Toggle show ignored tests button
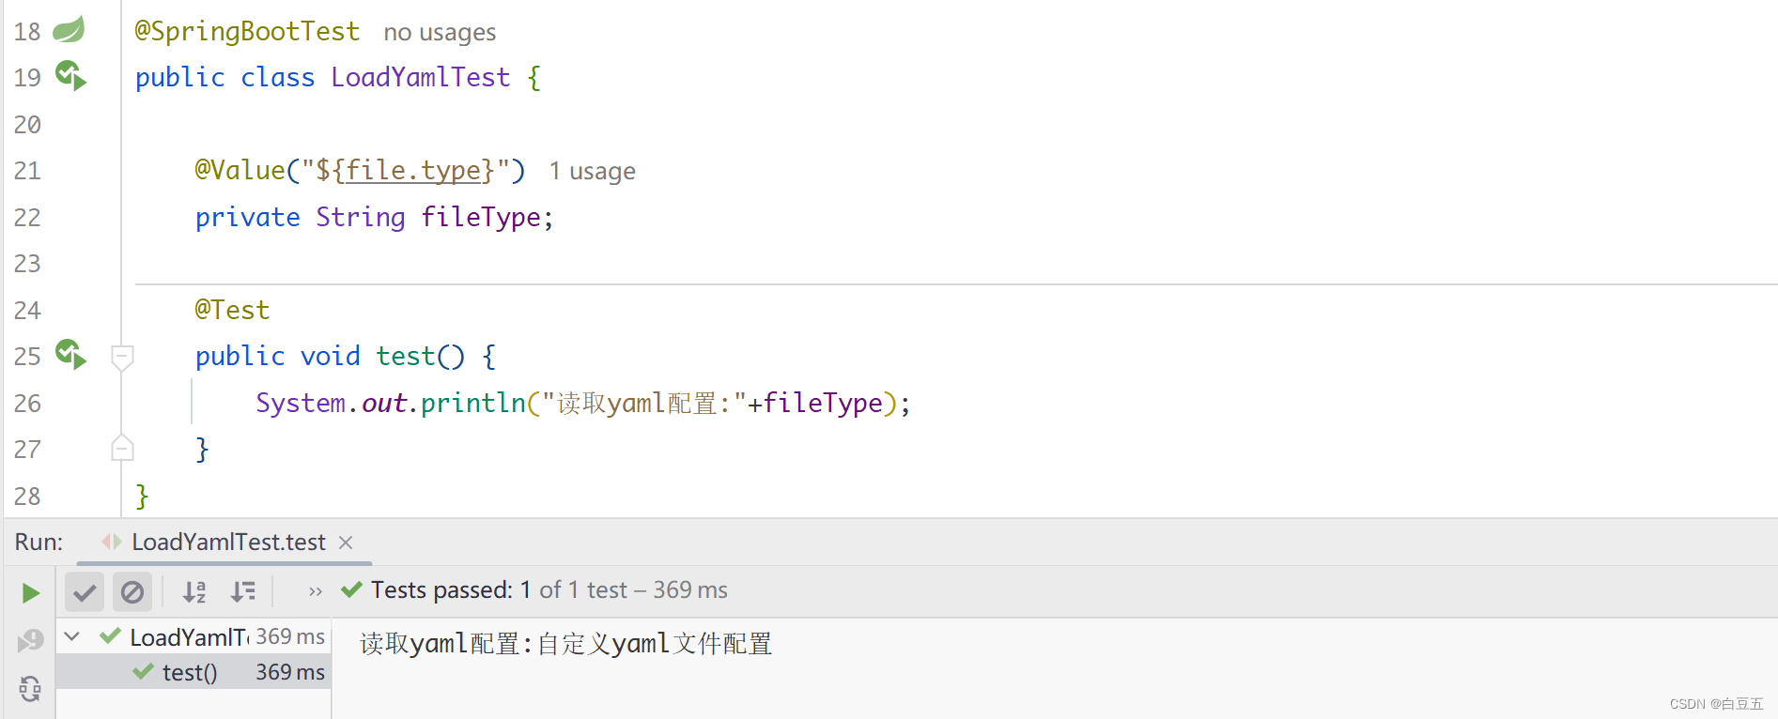 click(x=132, y=592)
